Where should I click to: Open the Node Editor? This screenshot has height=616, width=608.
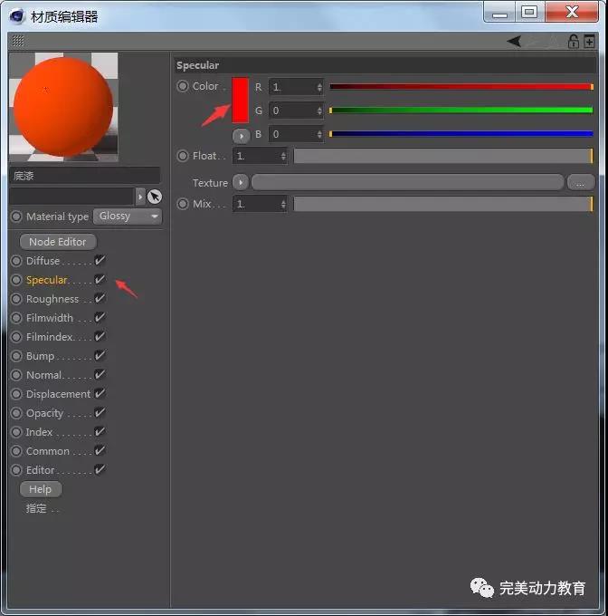(x=57, y=242)
